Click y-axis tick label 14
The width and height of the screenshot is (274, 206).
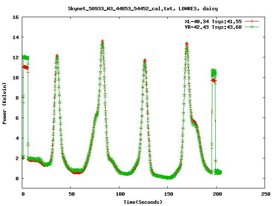[15, 37]
